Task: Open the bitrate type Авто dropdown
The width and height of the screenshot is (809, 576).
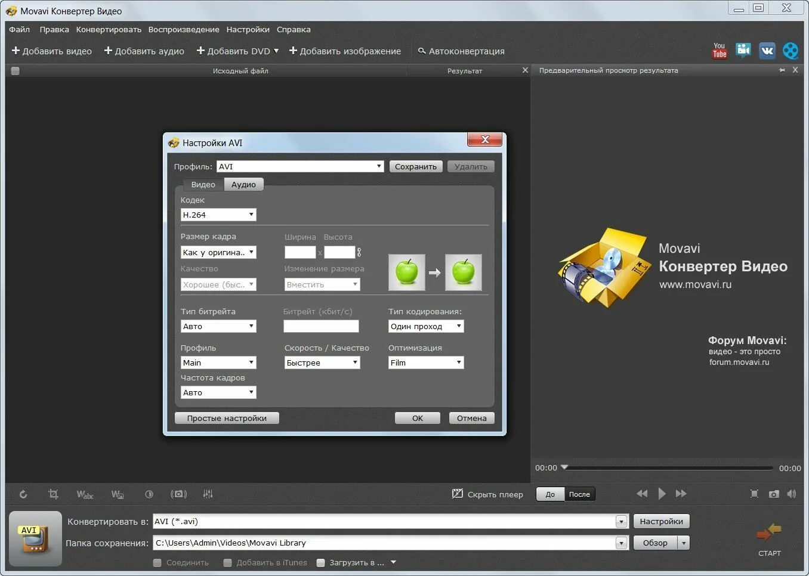Action: pos(218,326)
